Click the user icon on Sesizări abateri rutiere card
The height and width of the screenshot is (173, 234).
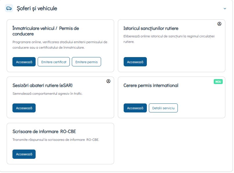pyautogui.click(x=108, y=81)
